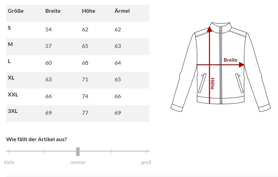Click the 'normal' slider label
The width and height of the screenshot is (278, 177).
click(x=78, y=162)
